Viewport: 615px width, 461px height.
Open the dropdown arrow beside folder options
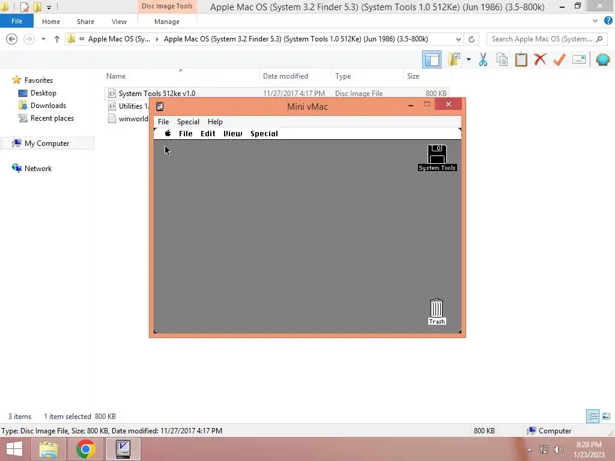tap(468, 59)
